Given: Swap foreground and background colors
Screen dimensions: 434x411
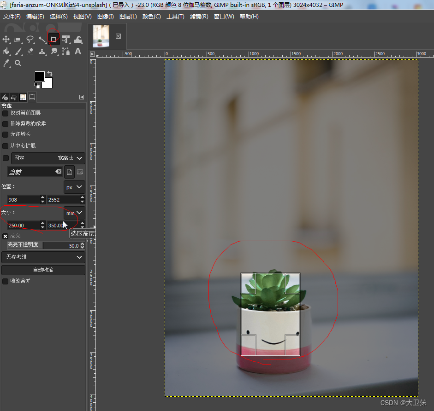Looking at the screenshot, I should click(50, 74).
